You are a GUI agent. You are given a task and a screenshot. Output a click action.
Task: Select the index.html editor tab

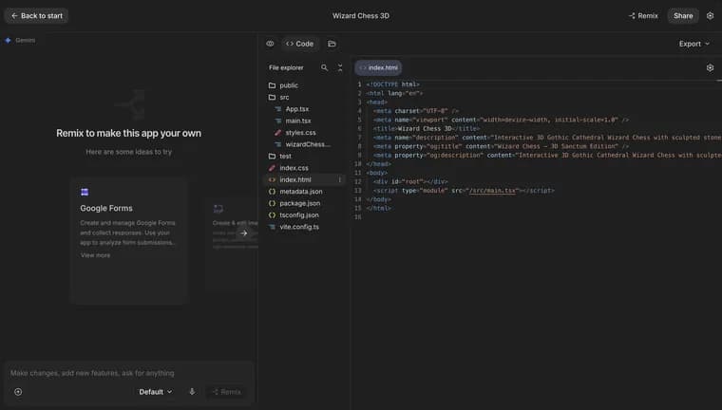click(x=378, y=67)
